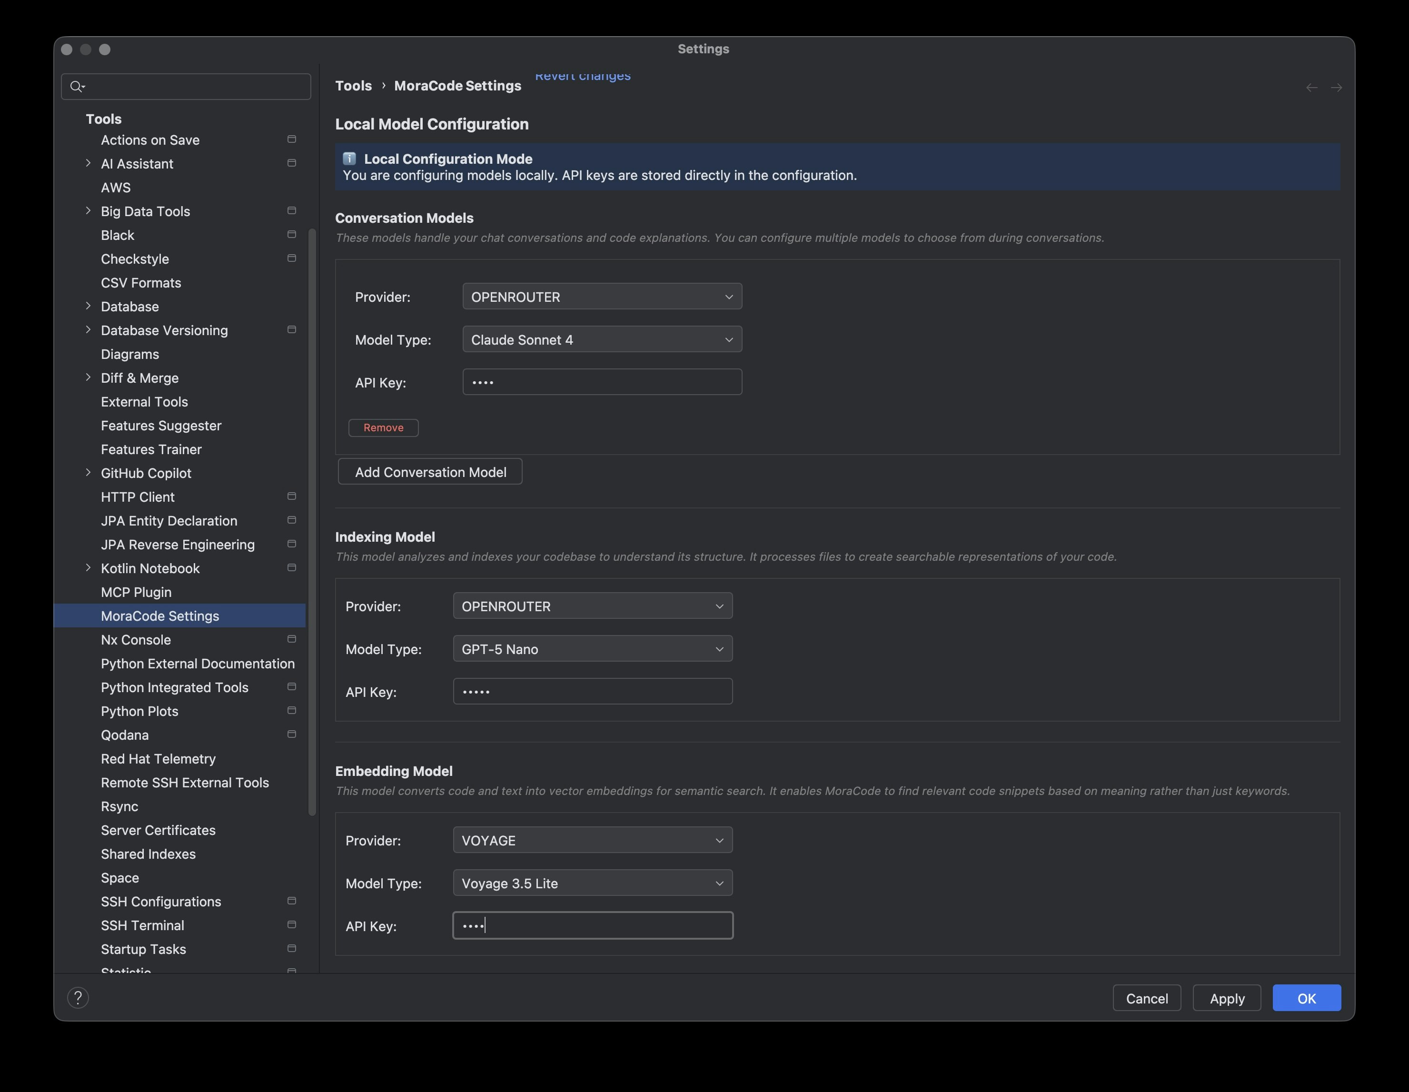Open Python Plots settings page
Viewport: 1409px width, 1092px height.
click(139, 711)
